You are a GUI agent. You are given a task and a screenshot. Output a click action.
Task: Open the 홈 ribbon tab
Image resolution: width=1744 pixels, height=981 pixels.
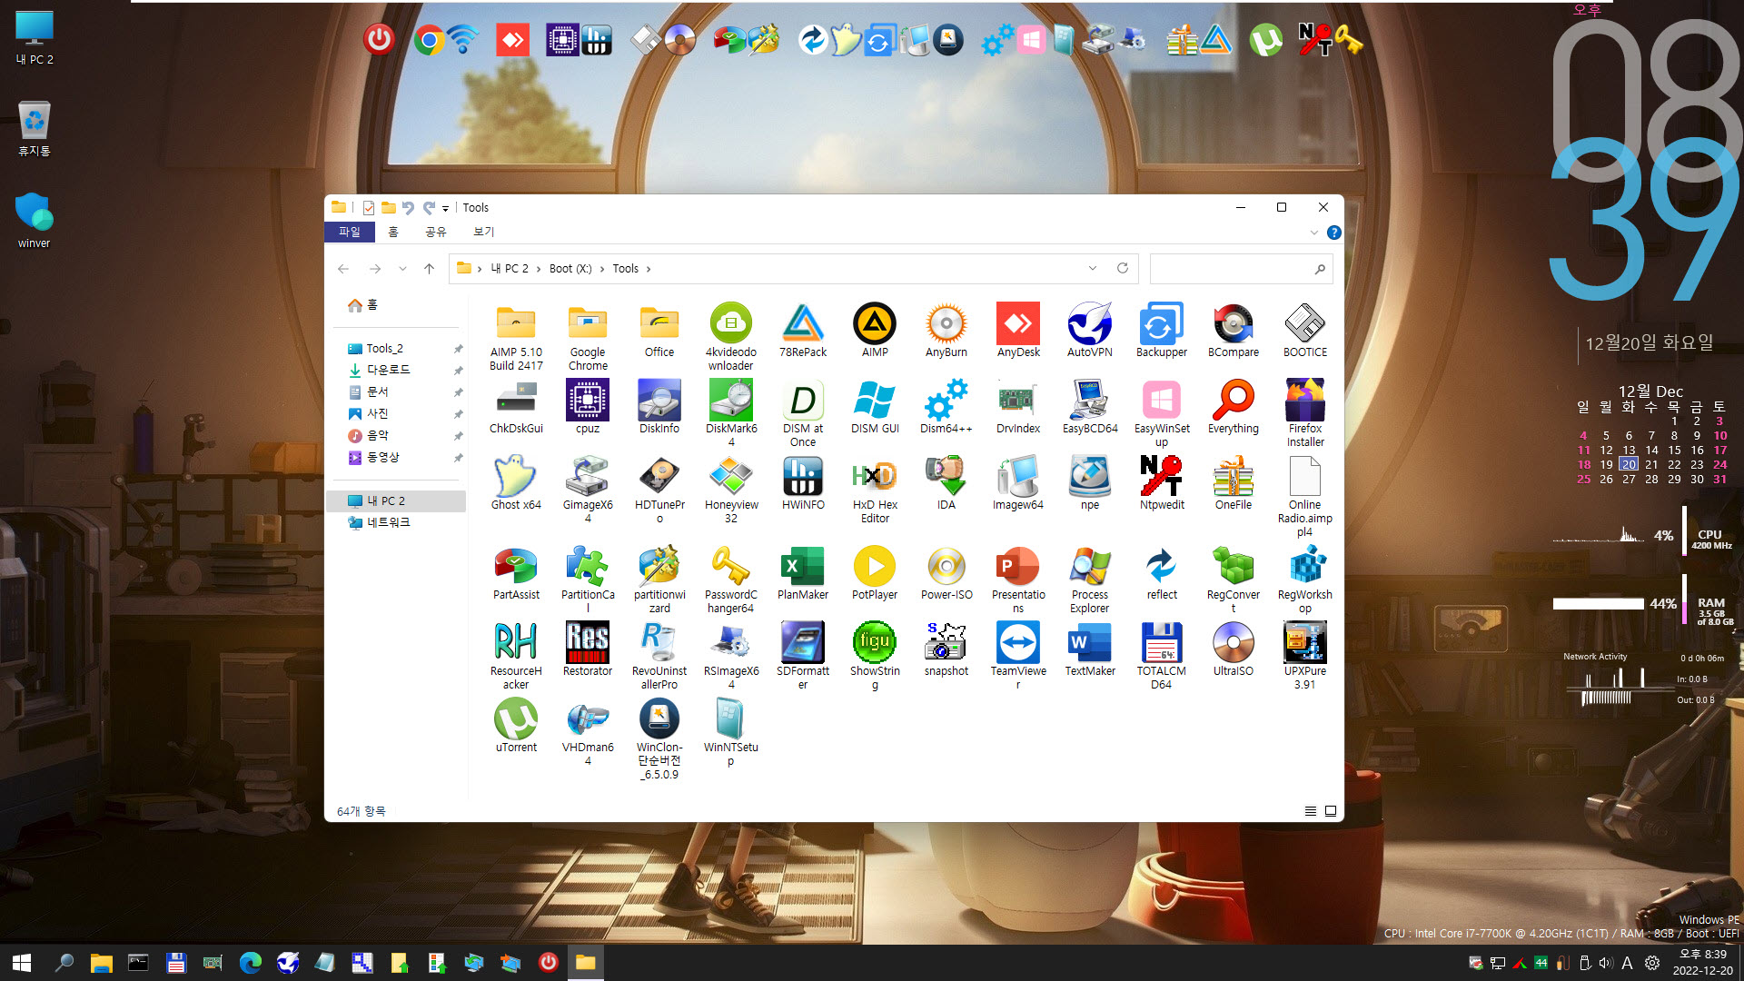[x=393, y=232]
